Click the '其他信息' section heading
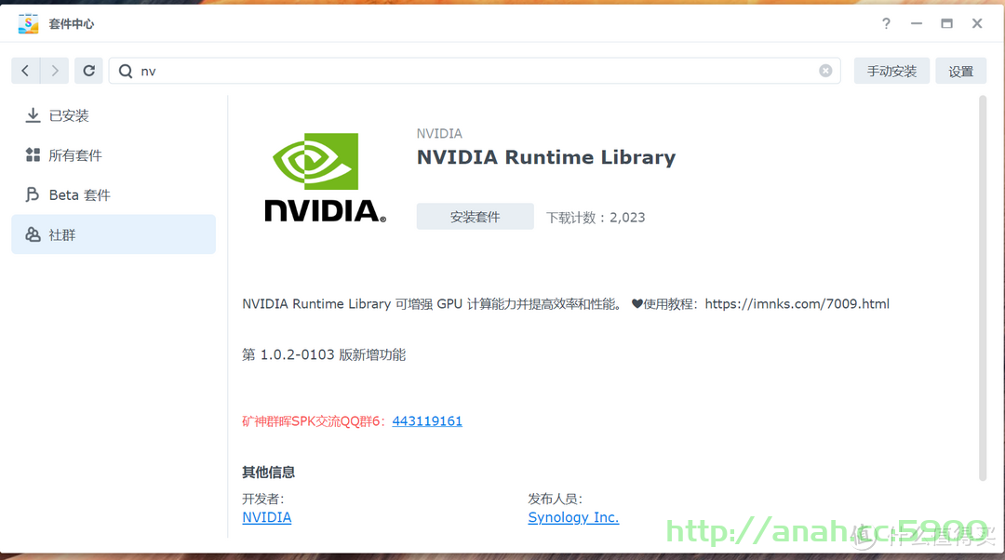The width and height of the screenshot is (1005, 560). [269, 473]
